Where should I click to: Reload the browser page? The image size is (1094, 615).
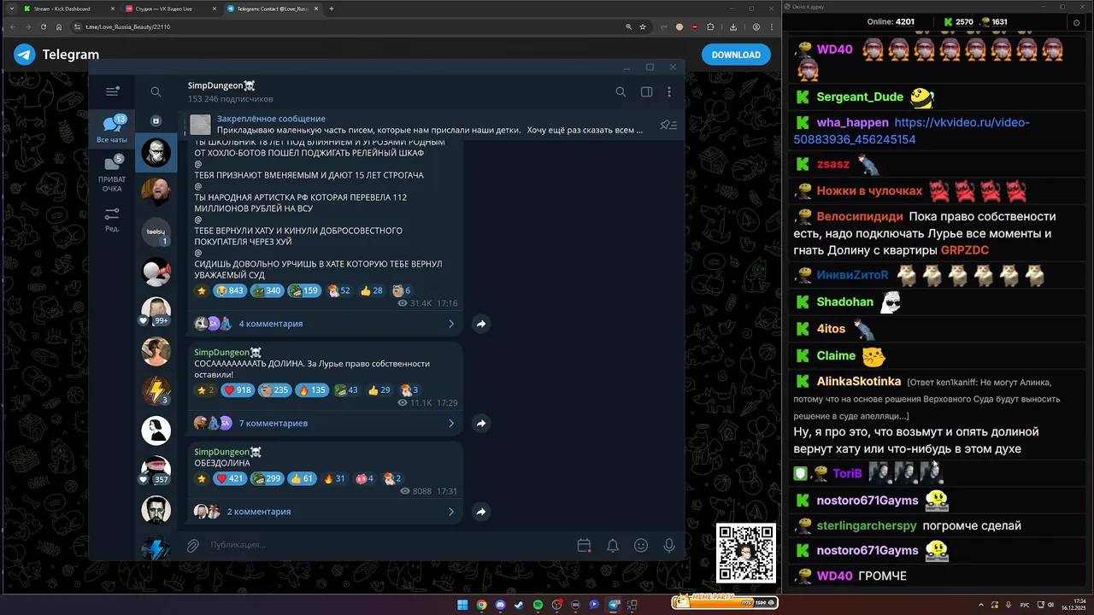click(x=44, y=26)
